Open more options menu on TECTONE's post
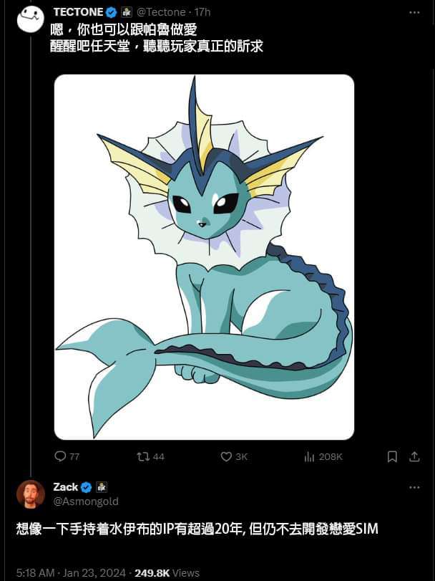This screenshot has height=581, width=435. pos(414,12)
